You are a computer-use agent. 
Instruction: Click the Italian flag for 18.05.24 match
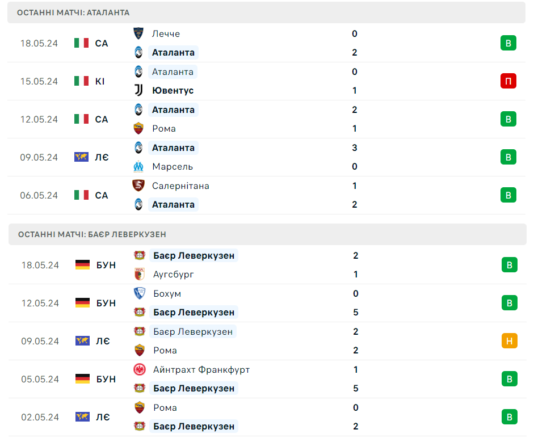click(81, 43)
